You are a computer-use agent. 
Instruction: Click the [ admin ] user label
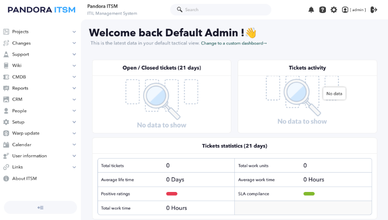[x=358, y=10]
